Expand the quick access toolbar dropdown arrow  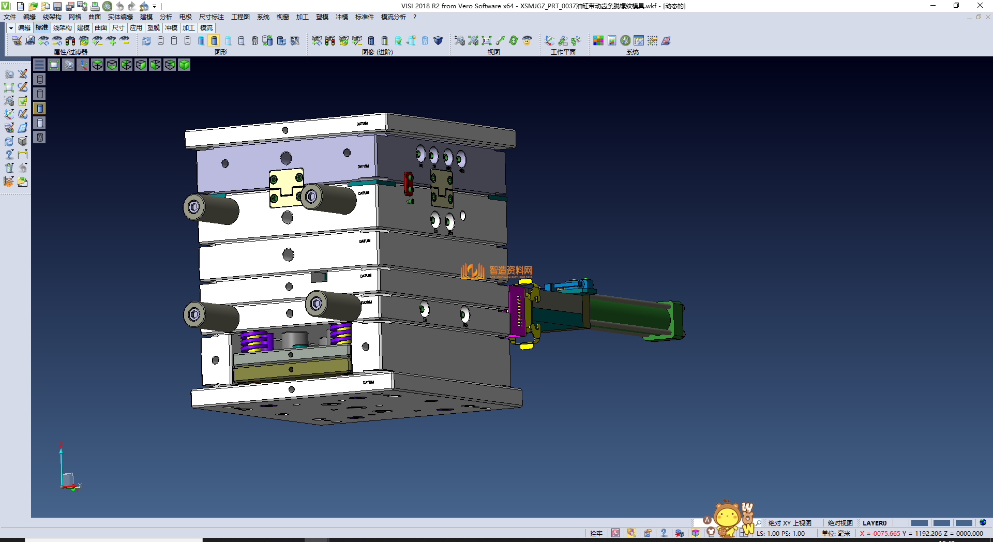[x=154, y=6]
